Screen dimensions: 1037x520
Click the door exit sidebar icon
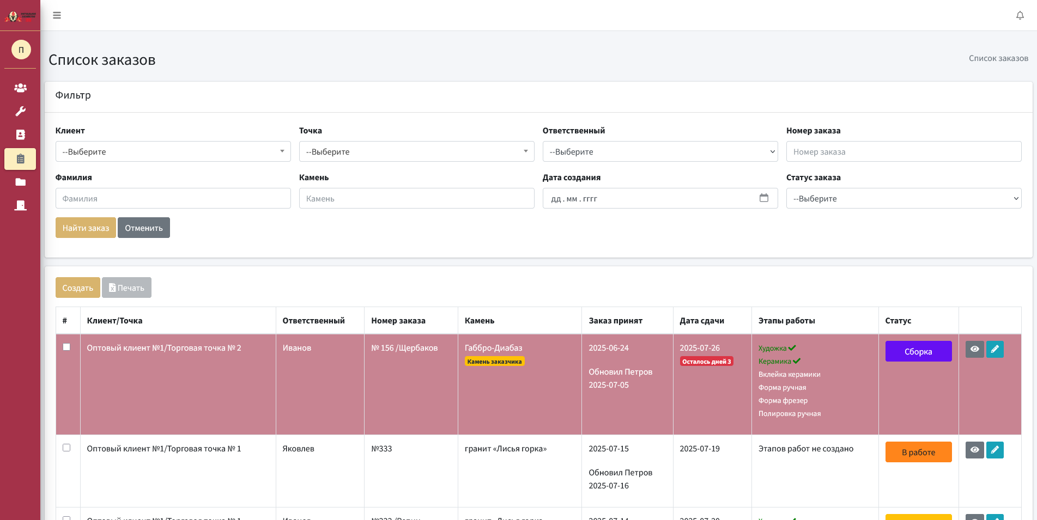pos(20,205)
